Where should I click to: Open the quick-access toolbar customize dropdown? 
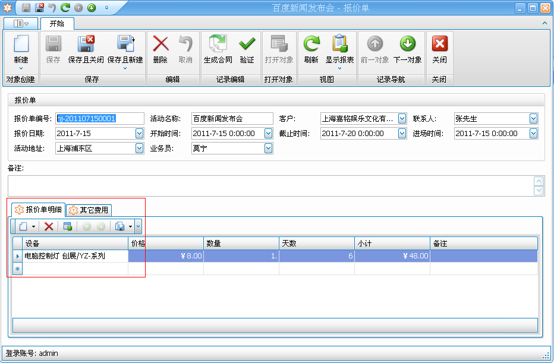coord(107,7)
